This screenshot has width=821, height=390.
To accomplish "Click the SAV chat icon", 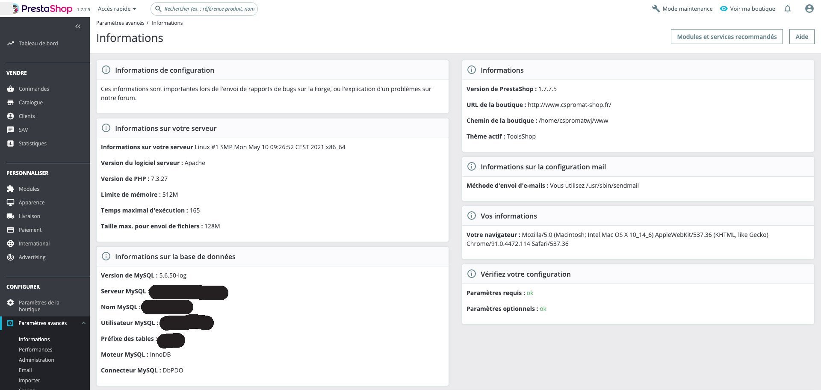I will point(10,130).
